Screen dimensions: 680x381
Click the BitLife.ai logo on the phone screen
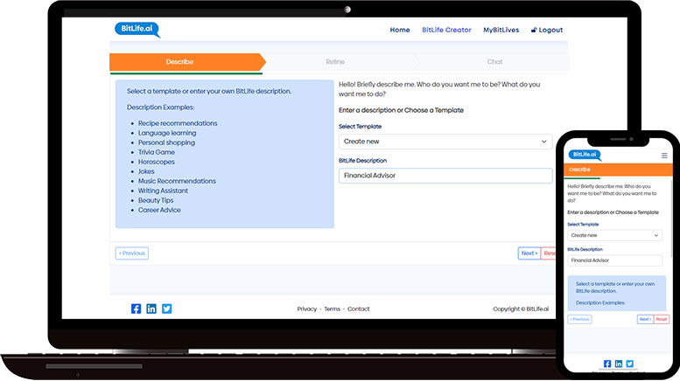585,155
